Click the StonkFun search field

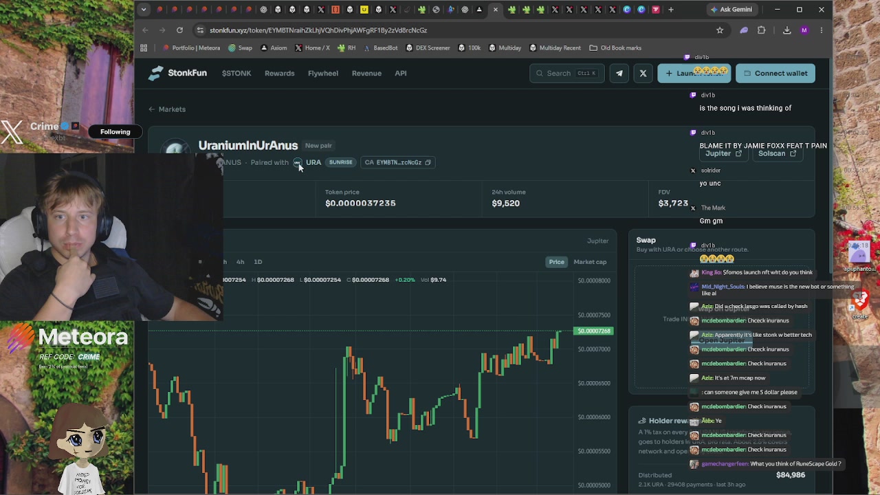567,73
